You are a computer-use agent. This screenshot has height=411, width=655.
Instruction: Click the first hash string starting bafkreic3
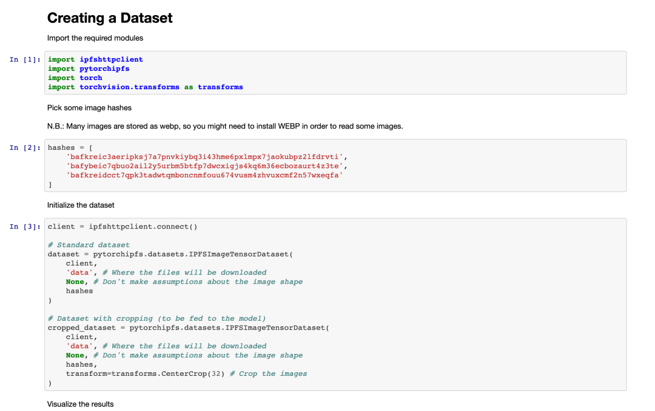click(x=205, y=157)
